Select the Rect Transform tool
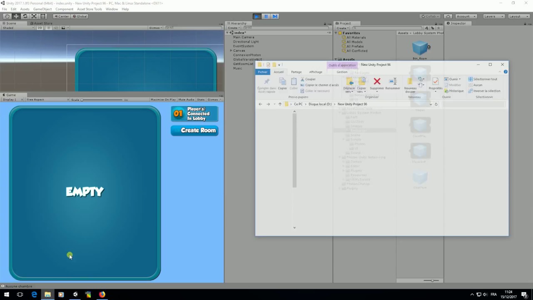 [x=43, y=16]
